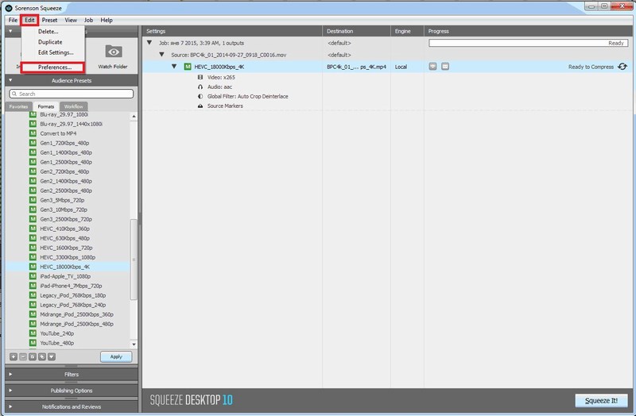Click the M icon next to Convert to MP4
The width and height of the screenshot is (636, 416).
click(x=33, y=133)
